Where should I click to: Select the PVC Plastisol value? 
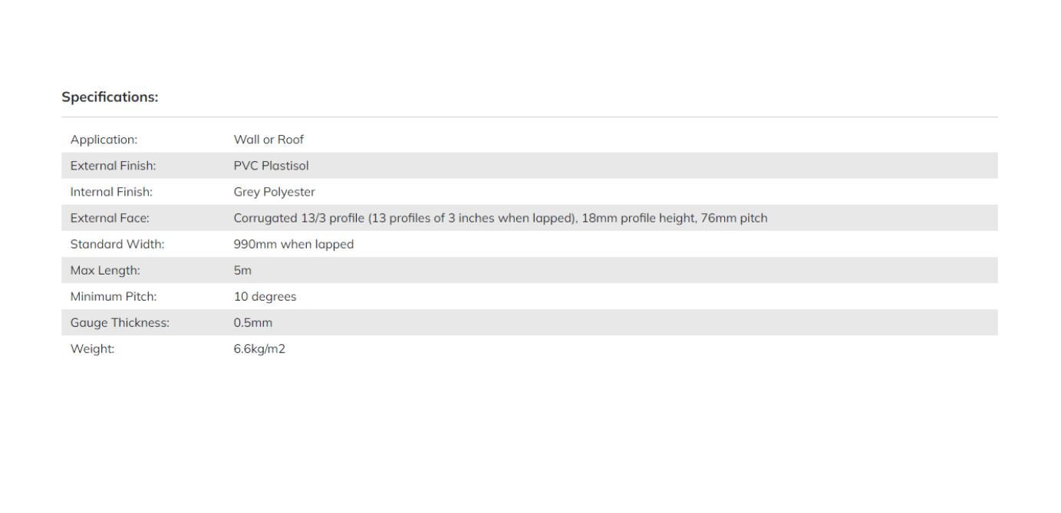click(x=271, y=166)
